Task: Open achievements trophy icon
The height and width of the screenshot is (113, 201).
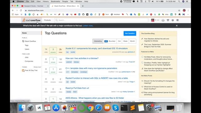Action: (168, 20)
